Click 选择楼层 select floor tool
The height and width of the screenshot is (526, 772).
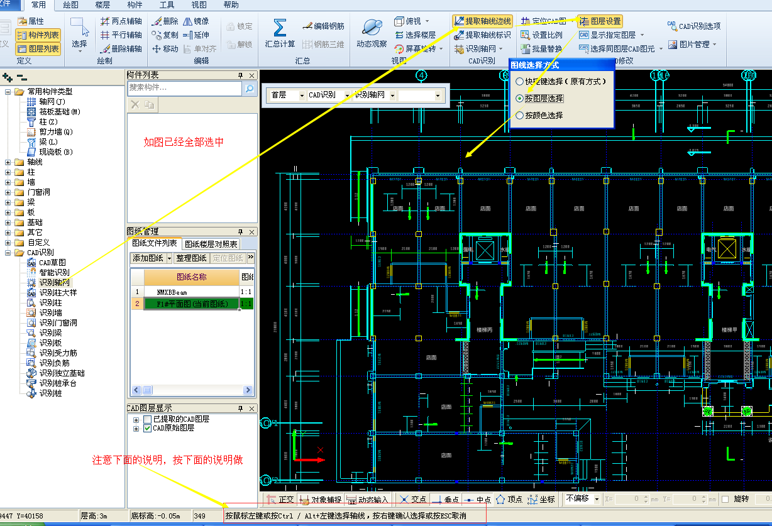click(415, 35)
